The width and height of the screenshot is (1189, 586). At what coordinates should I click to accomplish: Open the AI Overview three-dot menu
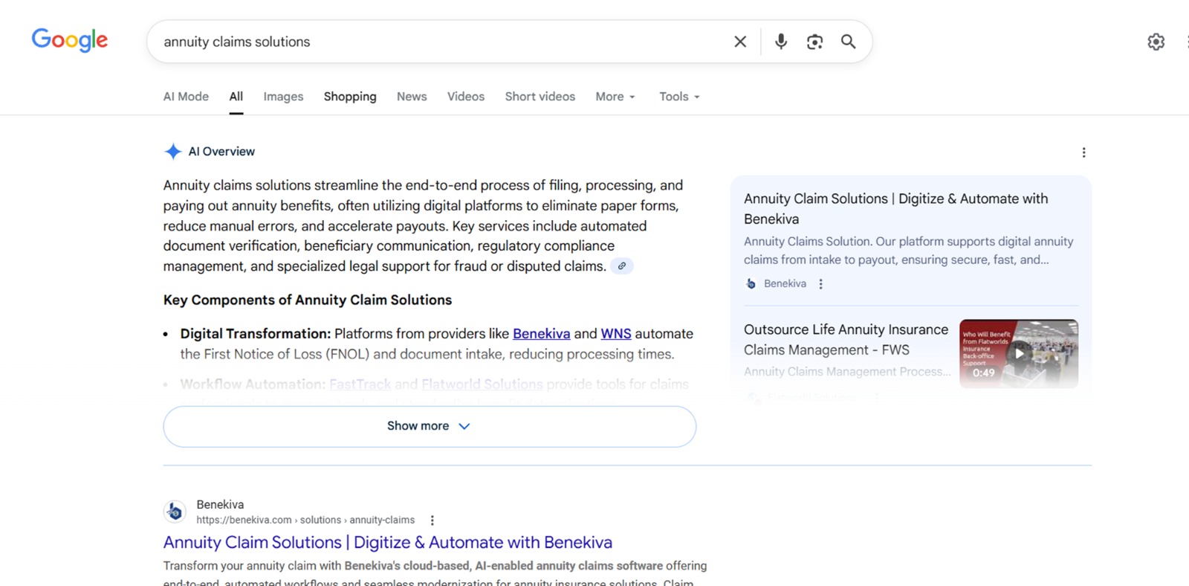click(1083, 152)
